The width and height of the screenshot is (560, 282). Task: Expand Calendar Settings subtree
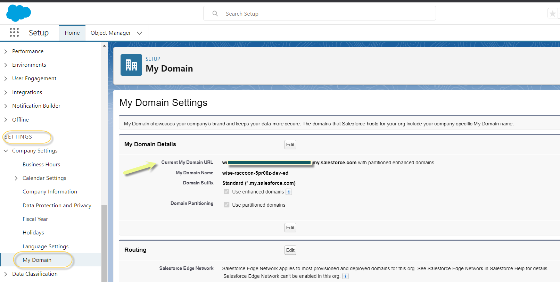[16, 178]
